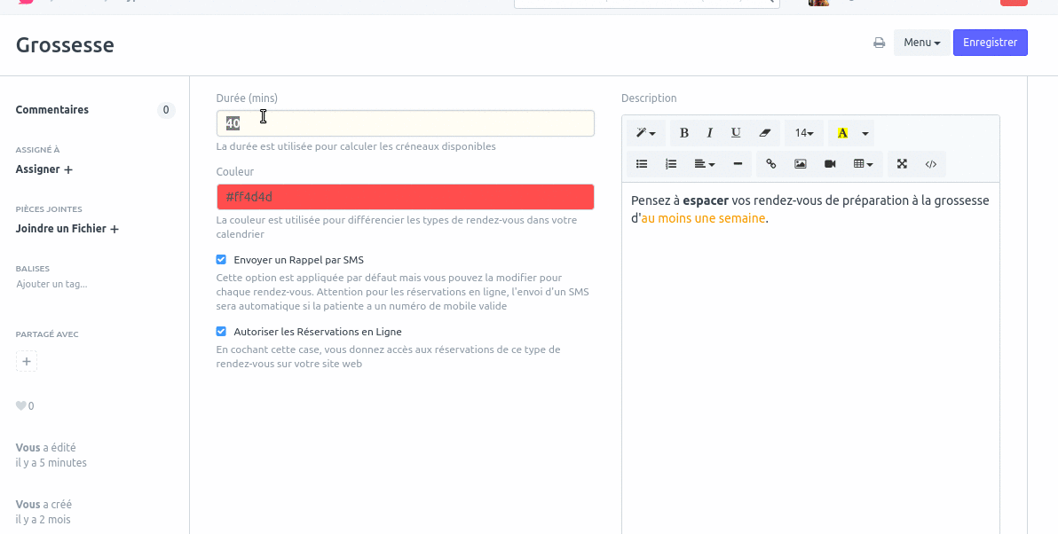Open the magic wand style menu
1058x534 pixels.
pos(645,133)
